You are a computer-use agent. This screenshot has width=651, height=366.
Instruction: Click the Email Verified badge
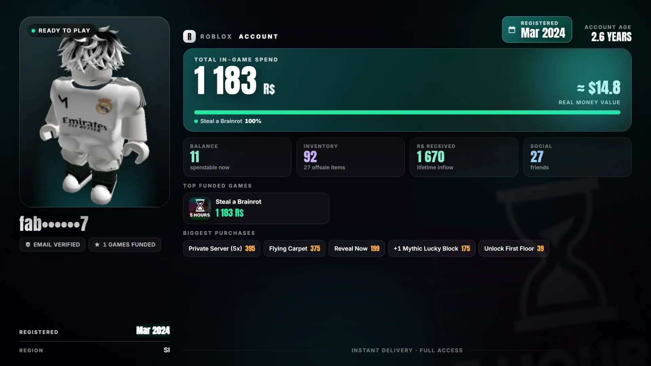pos(52,244)
